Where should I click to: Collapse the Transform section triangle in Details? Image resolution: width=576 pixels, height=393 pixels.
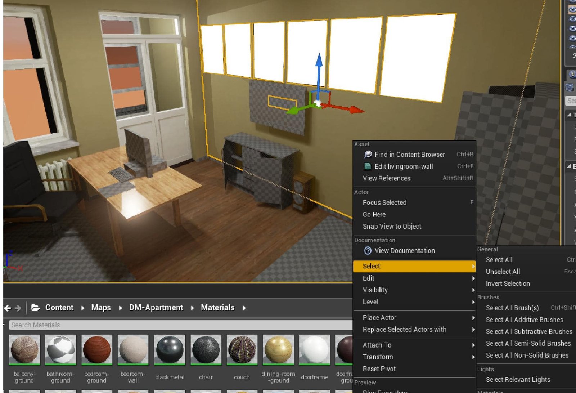coord(569,115)
